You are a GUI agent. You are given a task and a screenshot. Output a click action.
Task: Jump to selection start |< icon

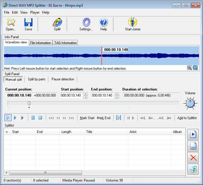click(x=133, y=118)
